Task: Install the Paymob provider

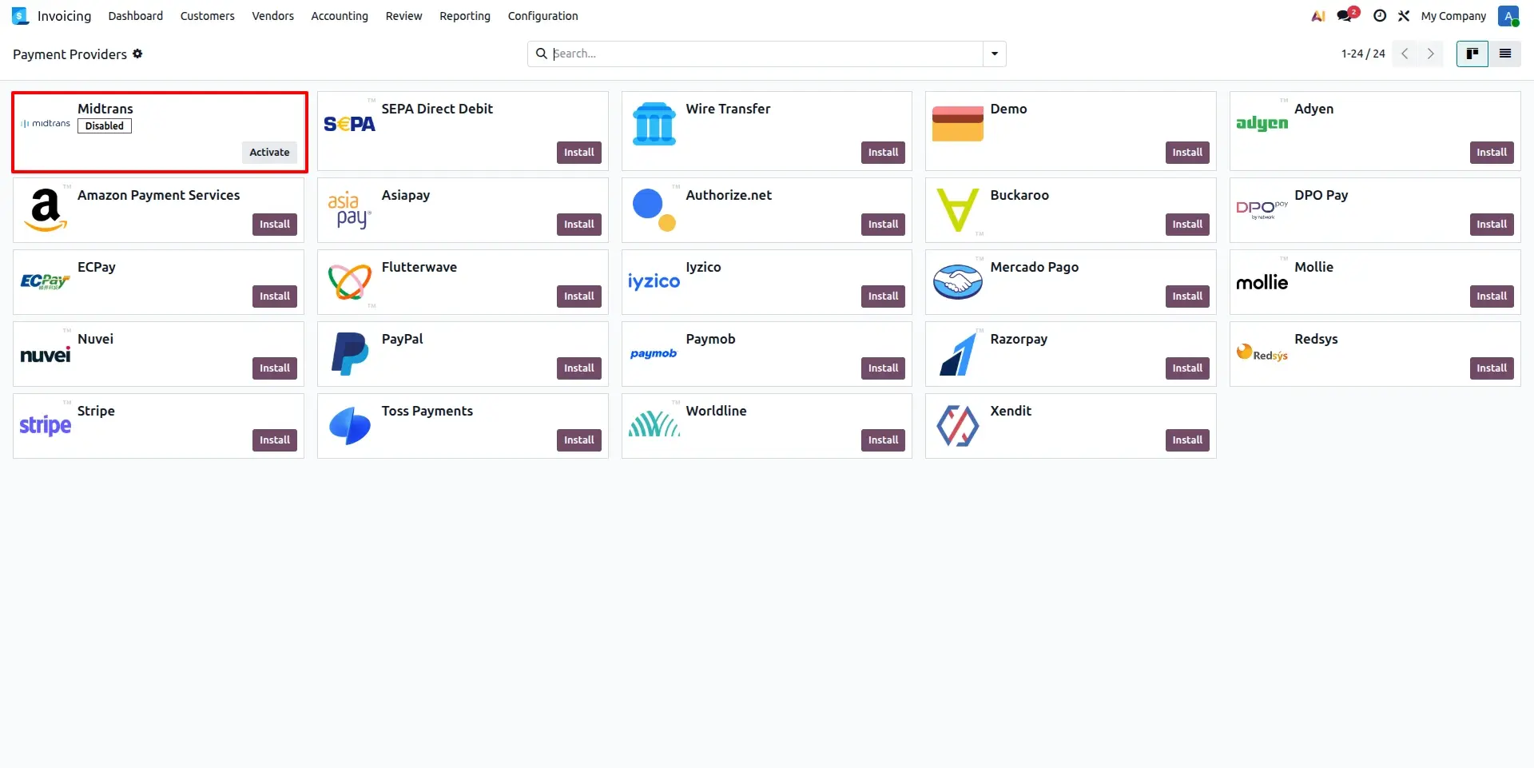Action: coord(883,368)
